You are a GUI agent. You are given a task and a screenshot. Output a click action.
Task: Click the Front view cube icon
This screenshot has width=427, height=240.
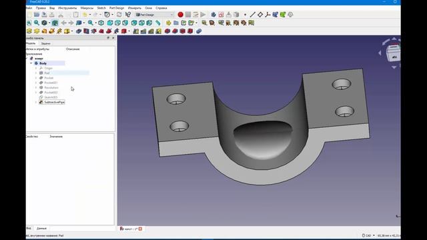click(x=109, y=23)
